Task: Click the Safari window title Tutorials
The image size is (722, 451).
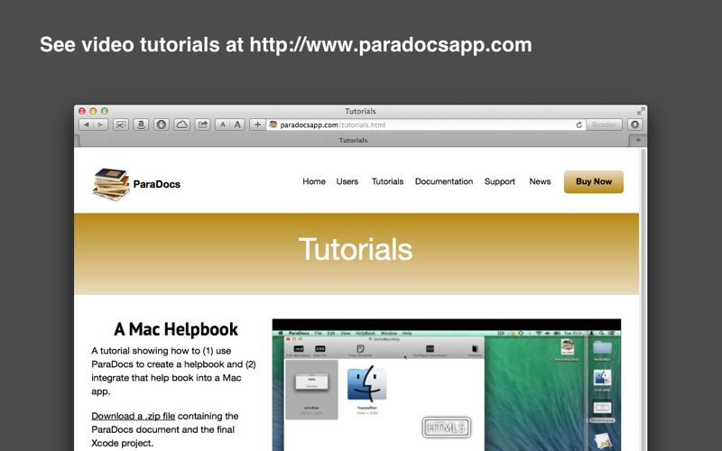Action: [360, 111]
